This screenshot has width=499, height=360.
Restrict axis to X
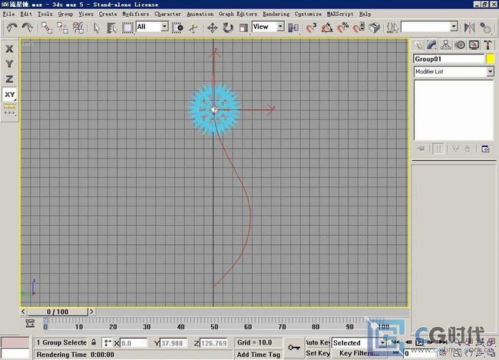(x=9, y=49)
